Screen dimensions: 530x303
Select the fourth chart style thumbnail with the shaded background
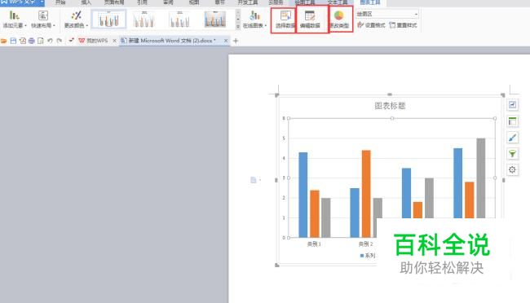pyautogui.click(x=215, y=20)
